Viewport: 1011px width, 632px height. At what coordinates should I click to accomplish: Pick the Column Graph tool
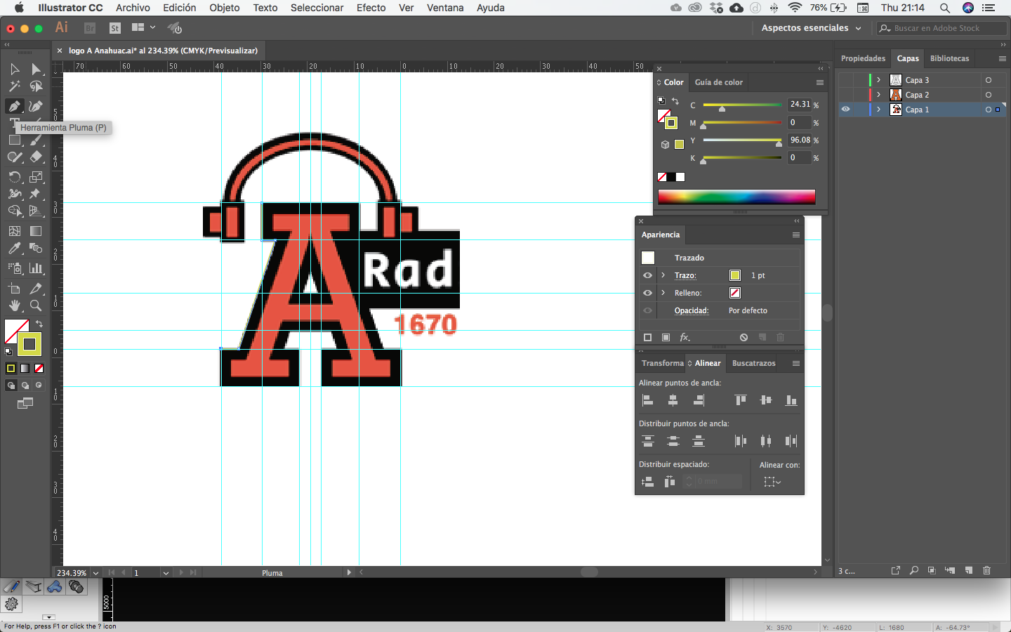(x=36, y=268)
